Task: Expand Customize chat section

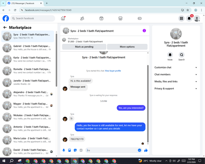Action: point(176,67)
